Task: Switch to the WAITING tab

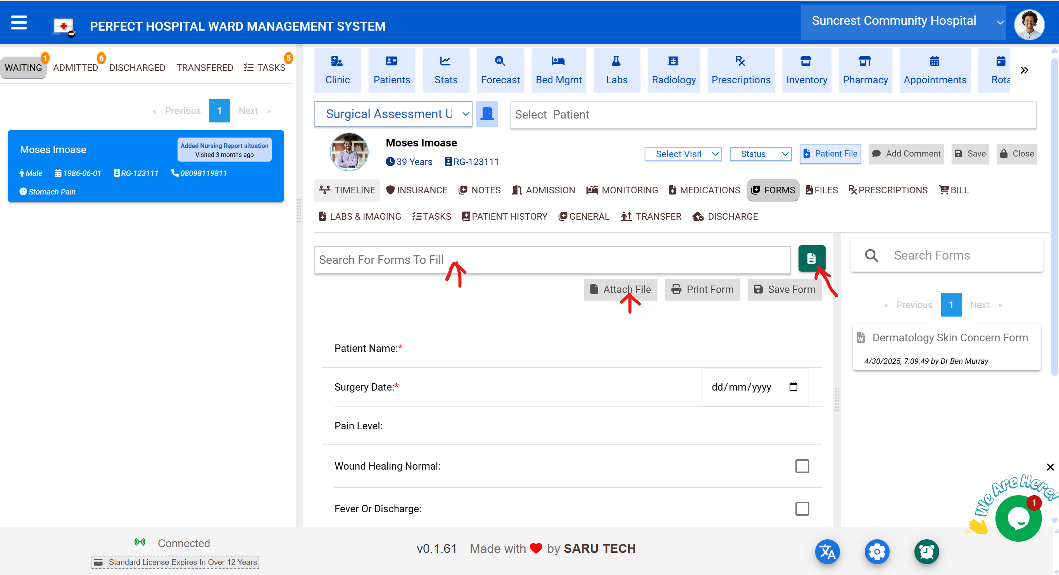Action: point(23,67)
